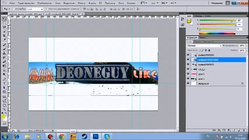This screenshot has width=249, height=140.
Task: Select the Eyedropper tool
Action: [4, 40]
